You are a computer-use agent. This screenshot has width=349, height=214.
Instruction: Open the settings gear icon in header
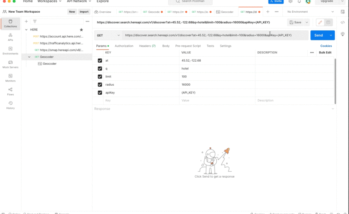pyautogui.click(x=290, y=1)
